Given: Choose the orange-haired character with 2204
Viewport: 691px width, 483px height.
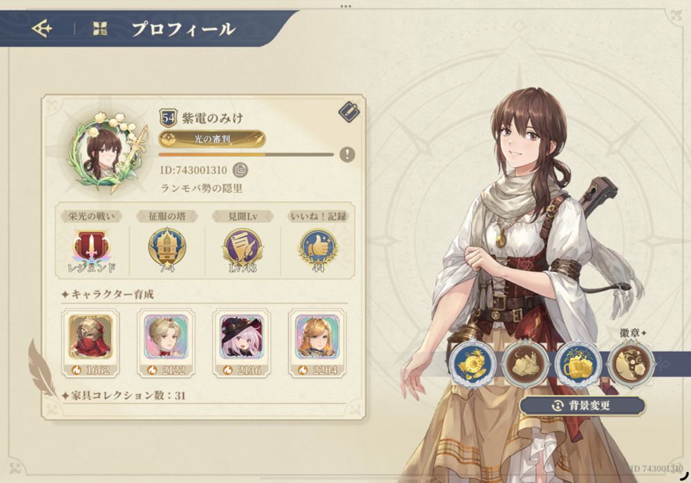Looking at the screenshot, I should (317, 343).
